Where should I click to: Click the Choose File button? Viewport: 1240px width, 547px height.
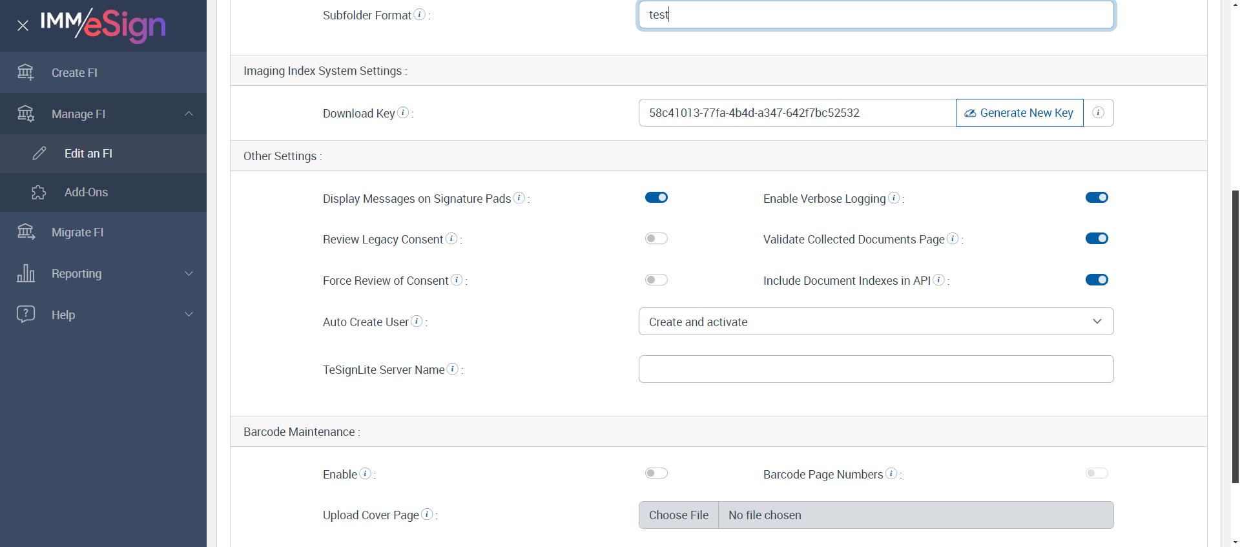(679, 515)
